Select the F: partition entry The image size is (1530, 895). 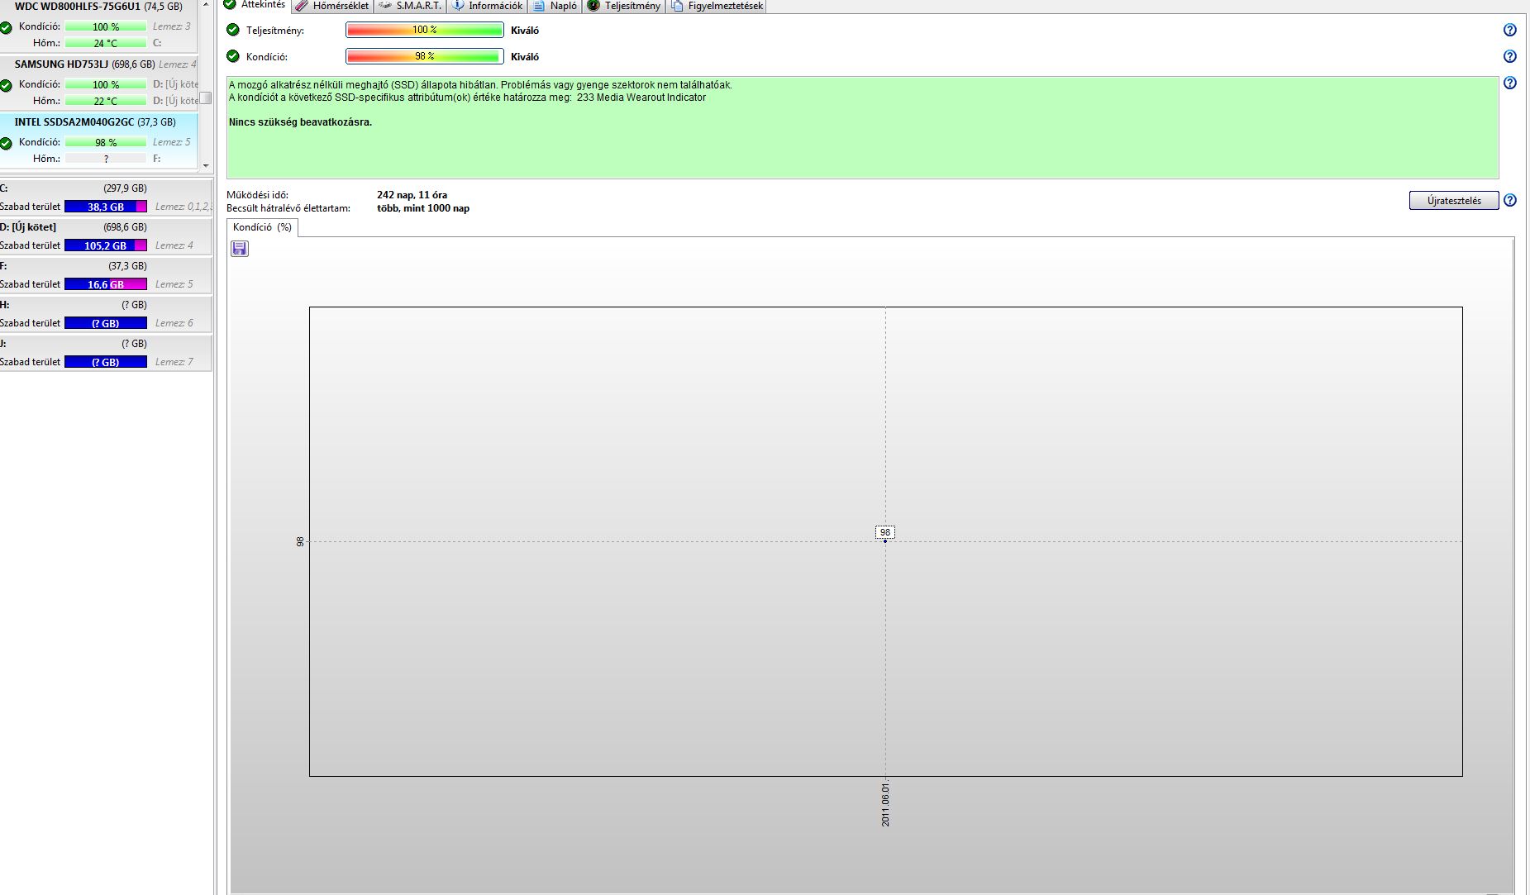[106, 274]
